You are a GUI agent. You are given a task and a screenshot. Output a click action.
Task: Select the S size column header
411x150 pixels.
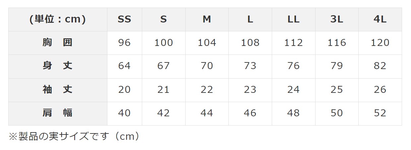coord(163,19)
